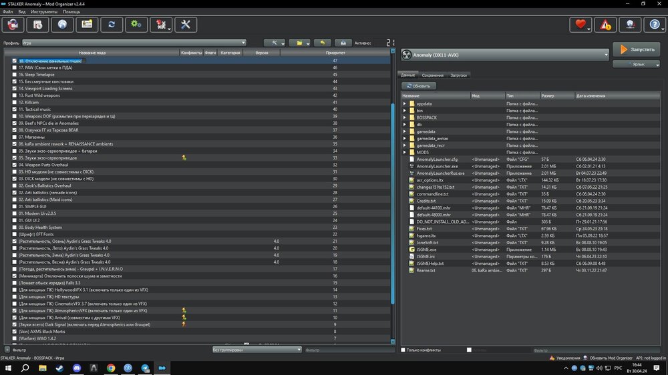The image size is (668, 375).
Task: Open settings via wrench and screwdriver icon
Action: 185,25
